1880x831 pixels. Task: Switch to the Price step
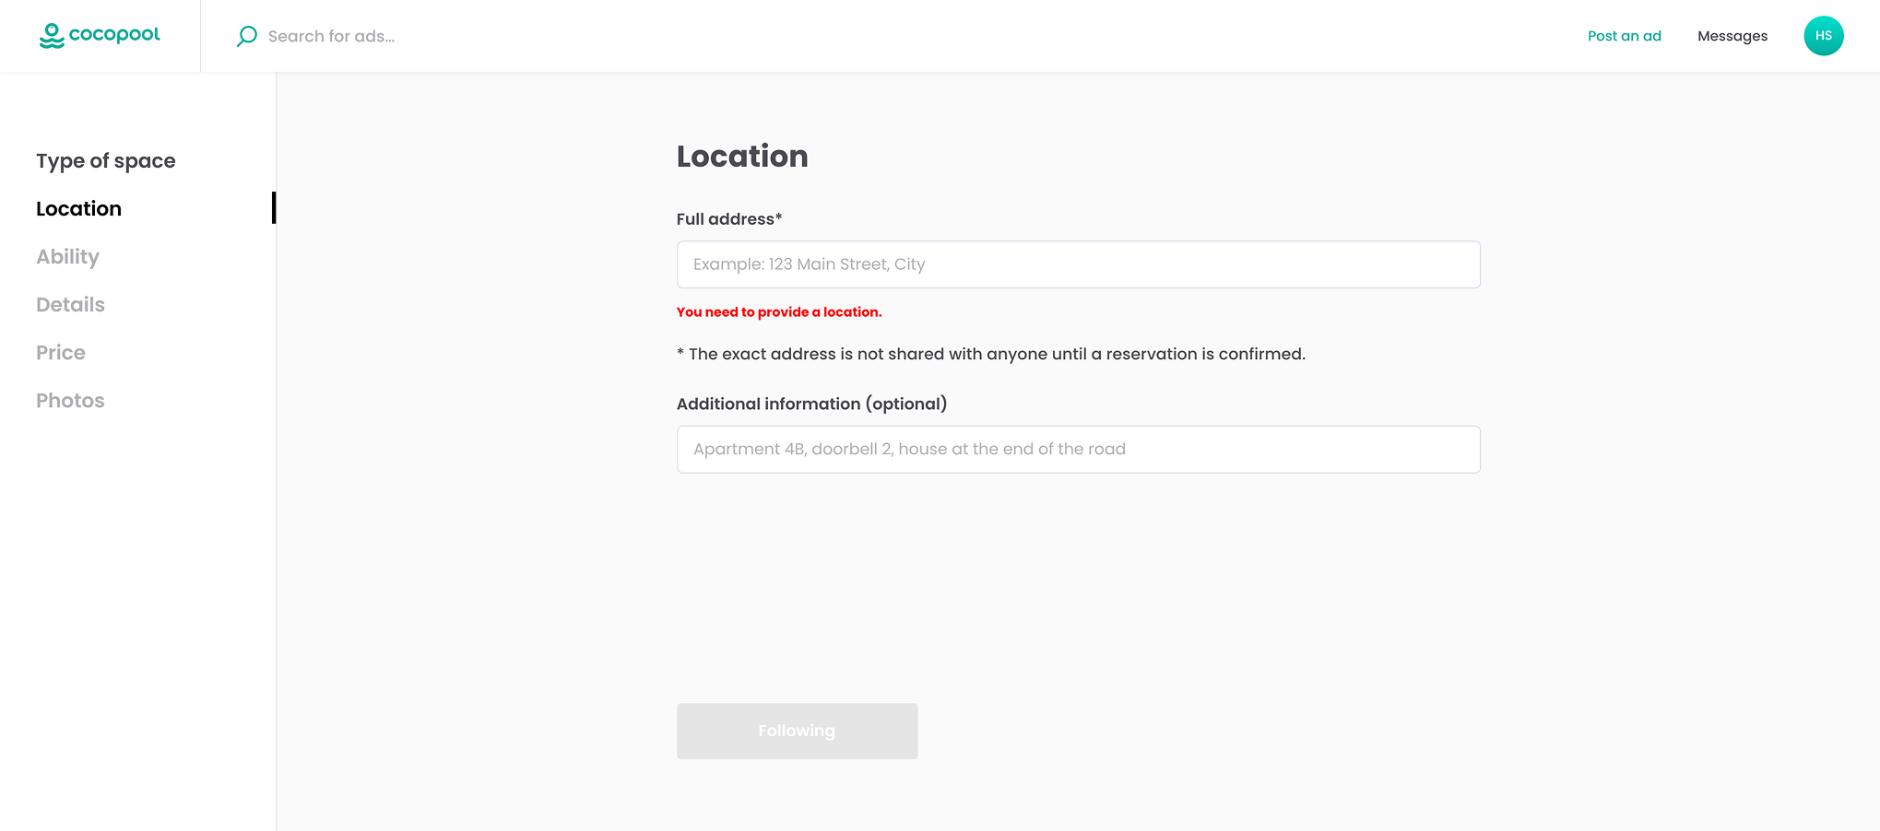pyautogui.click(x=61, y=353)
